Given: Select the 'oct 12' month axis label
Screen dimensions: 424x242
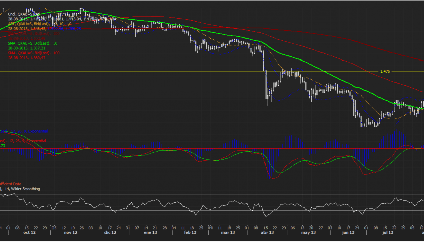Looking at the screenshot, I should pos(30,233).
